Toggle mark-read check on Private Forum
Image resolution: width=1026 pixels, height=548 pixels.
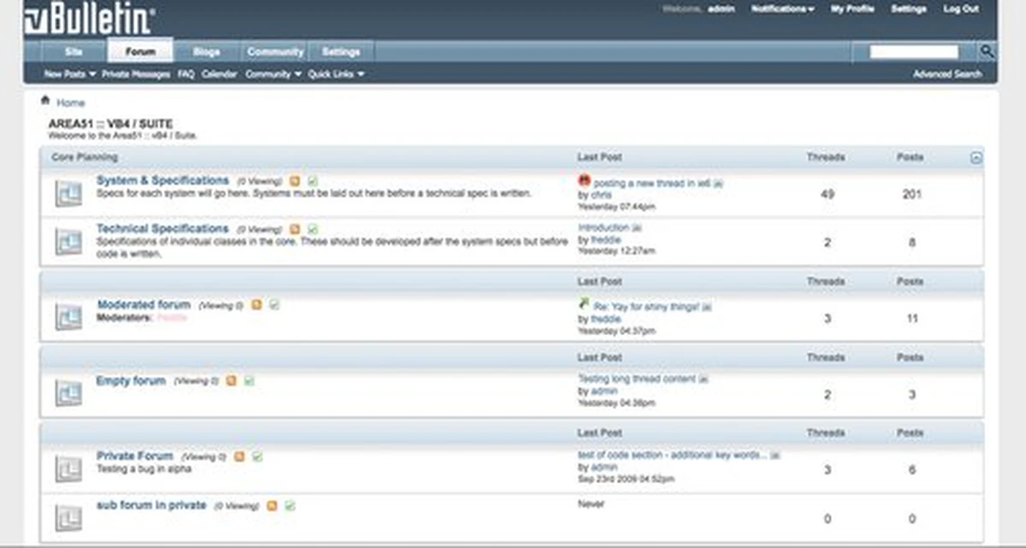tap(257, 457)
